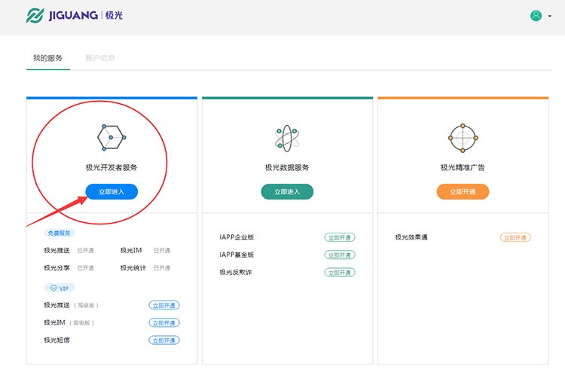Expand the account dropdown arrow
The image size is (565, 372).
[x=549, y=16]
